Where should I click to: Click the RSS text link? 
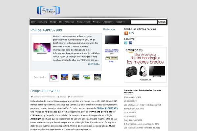tap(131, 33)
